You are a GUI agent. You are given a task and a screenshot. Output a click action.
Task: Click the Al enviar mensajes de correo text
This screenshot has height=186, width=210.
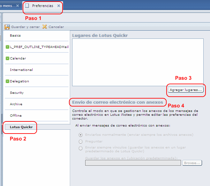pyautogui.click(x=123, y=126)
